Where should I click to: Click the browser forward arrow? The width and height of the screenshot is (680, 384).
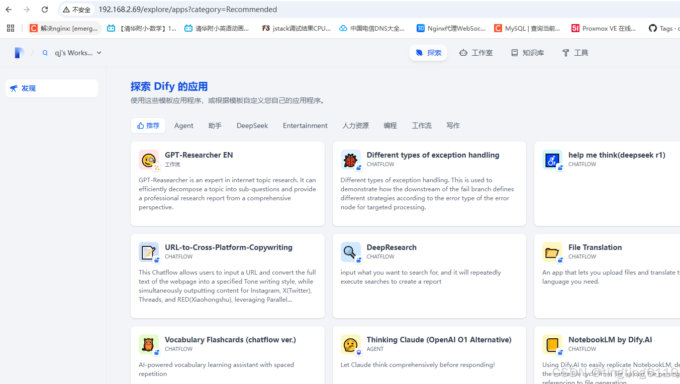27,10
